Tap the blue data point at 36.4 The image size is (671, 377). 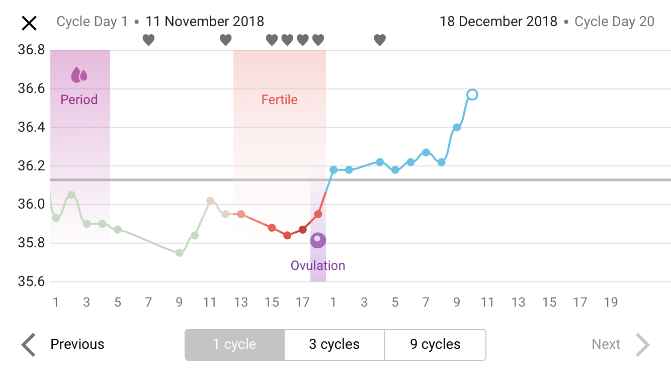(x=457, y=127)
